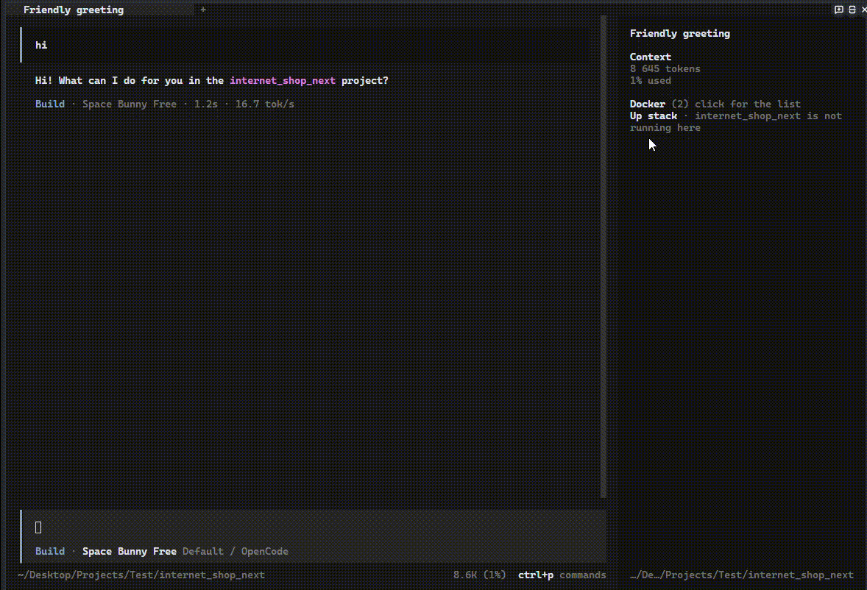Click '16.7 tok/s' in response metadata
Viewport: 867px width, 590px height.
coord(265,104)
